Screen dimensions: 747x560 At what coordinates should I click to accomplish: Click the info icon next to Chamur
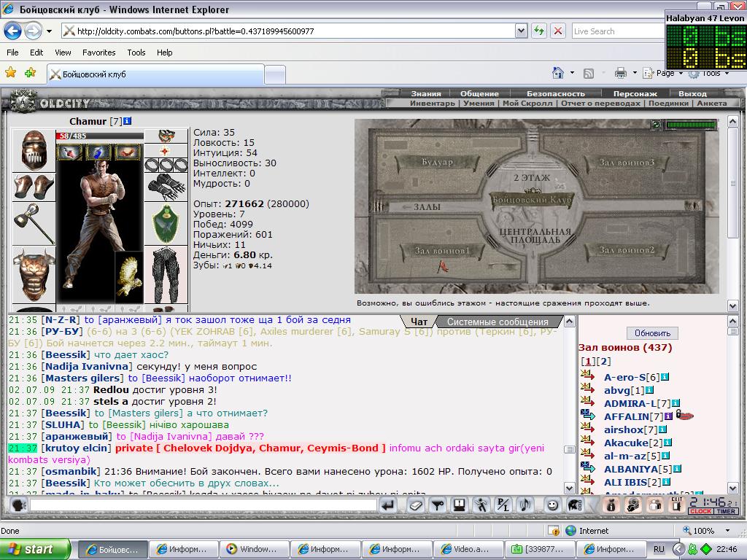[127, 122]
